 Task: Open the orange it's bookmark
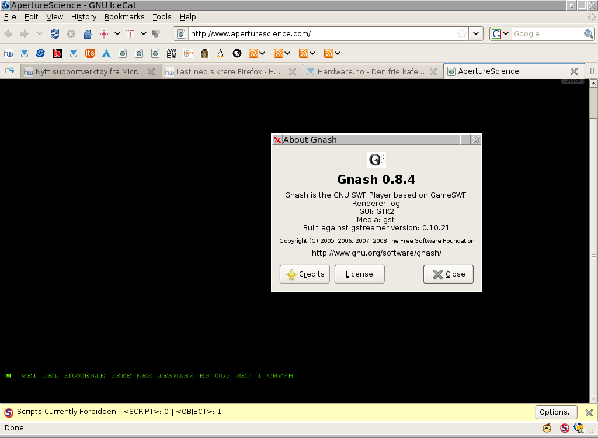89,53
